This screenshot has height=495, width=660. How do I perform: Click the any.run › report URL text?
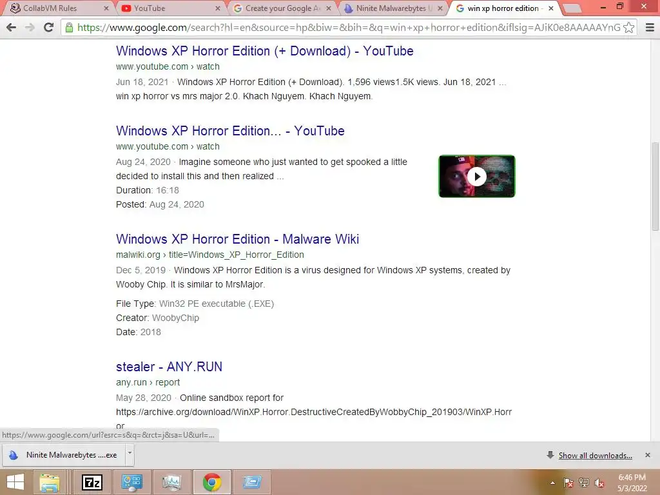coord(148,382)
